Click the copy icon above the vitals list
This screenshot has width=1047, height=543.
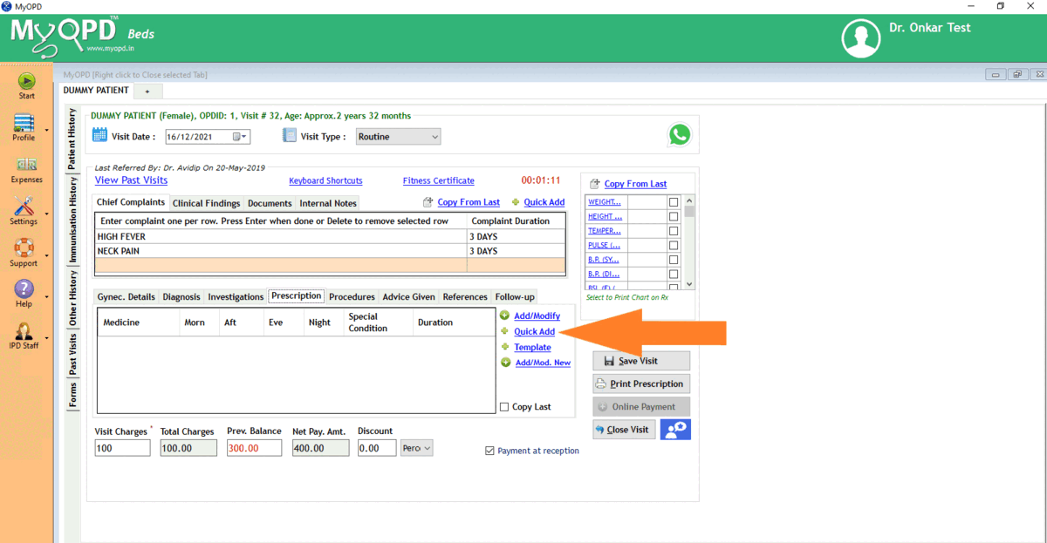(x=595, y=184)
